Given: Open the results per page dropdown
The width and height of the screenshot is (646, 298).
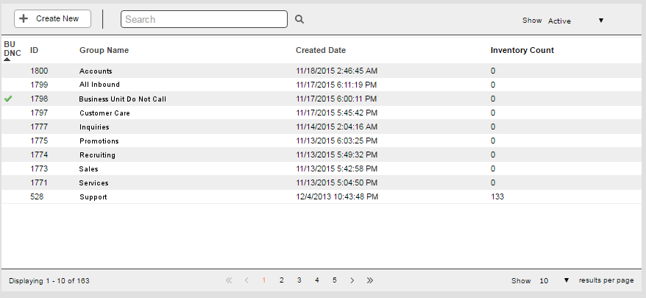Looking at the screenshot, I should (554, 280).
